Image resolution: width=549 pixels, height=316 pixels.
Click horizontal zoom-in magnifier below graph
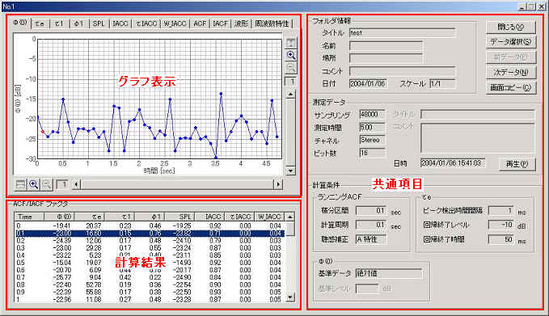click(x=34, y=184)
